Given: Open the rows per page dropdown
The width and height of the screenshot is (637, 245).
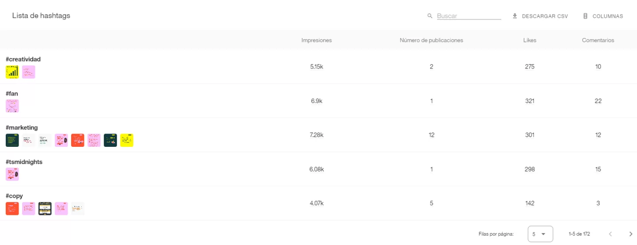Looking at the screenshot, I should 540,234.
